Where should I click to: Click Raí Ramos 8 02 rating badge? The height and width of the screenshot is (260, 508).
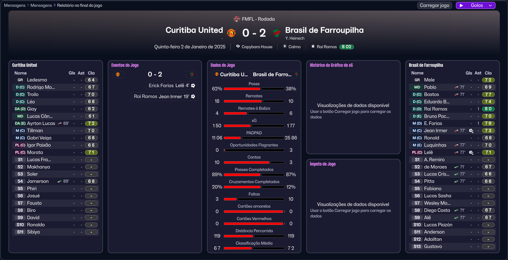point(346,47)
